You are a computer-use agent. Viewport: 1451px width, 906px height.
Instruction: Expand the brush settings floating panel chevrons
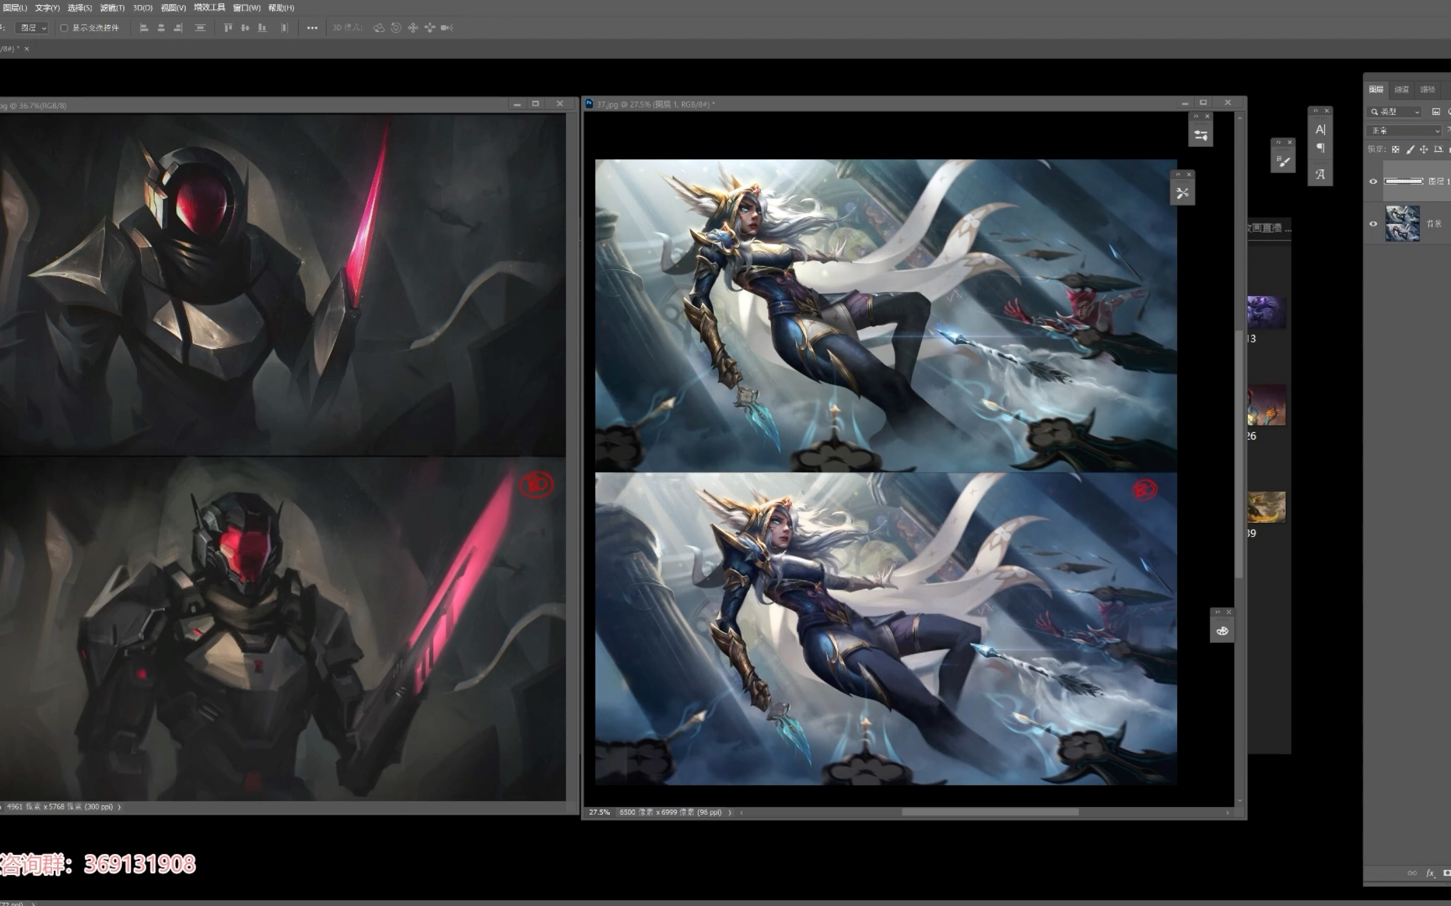[1196, 116]
